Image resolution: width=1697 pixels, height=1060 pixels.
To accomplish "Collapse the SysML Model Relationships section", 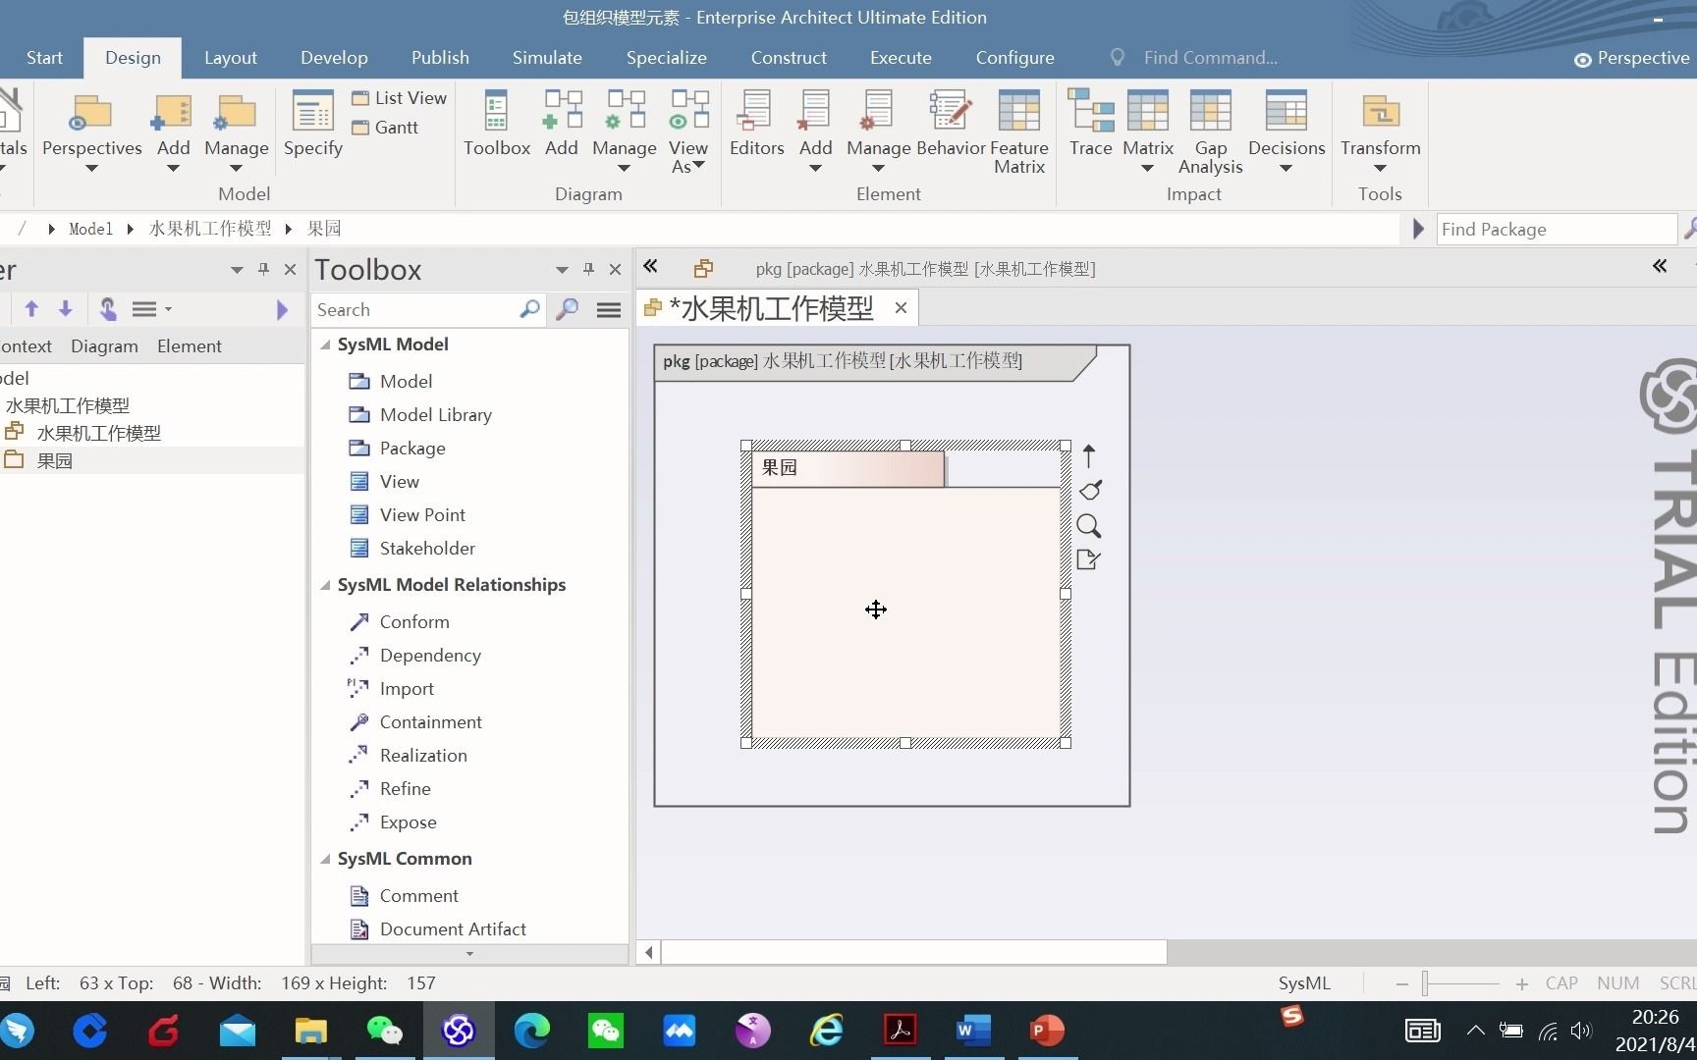I will pos(325,584).
